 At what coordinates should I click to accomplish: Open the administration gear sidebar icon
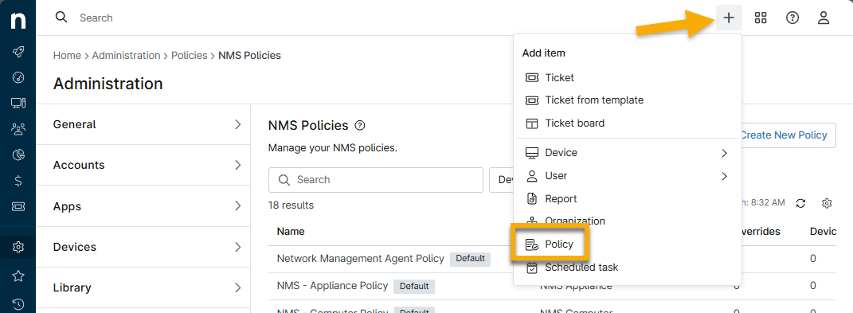[18, 247]
